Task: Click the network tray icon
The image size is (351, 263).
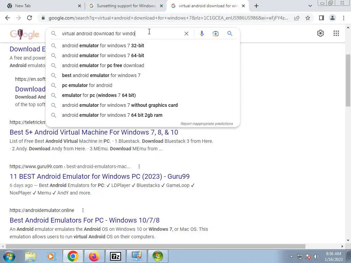Action: point(300,256)
